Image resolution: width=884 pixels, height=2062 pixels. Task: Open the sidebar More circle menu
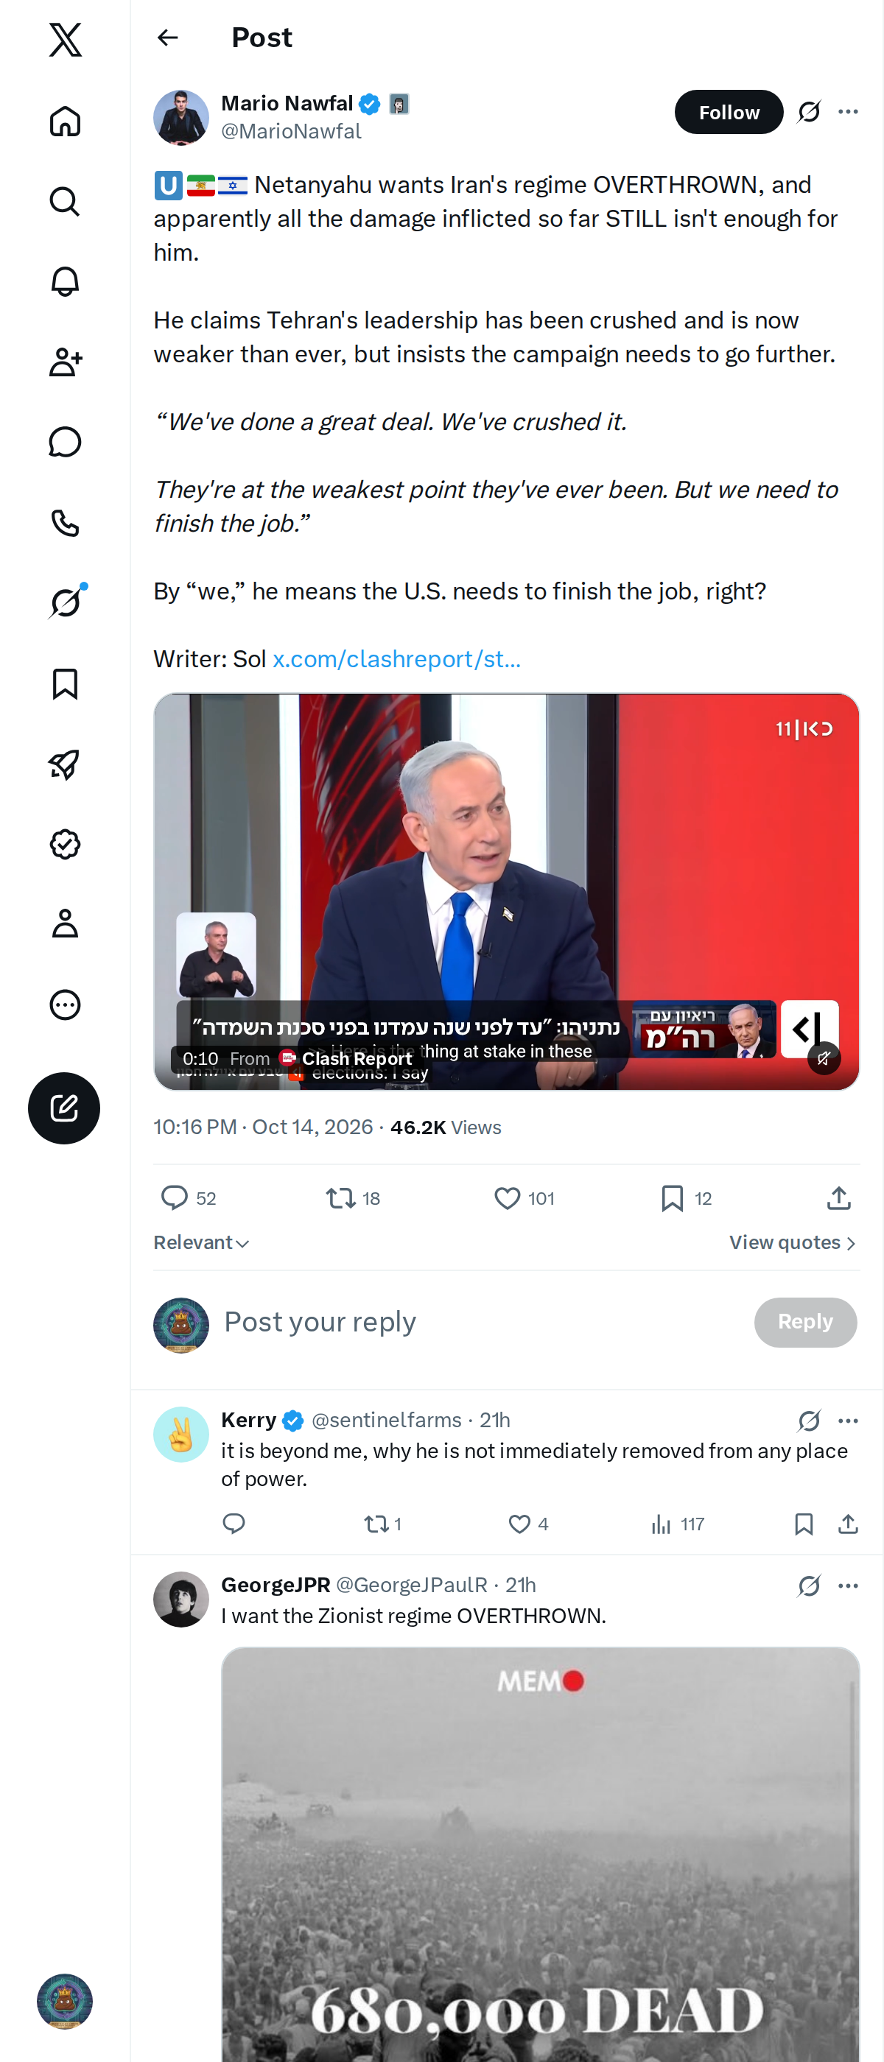pos(65,1004)
